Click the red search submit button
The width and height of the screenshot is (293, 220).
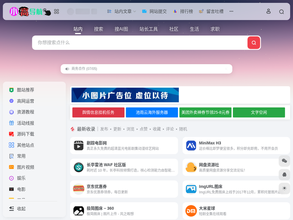click(x=253, y=43)
